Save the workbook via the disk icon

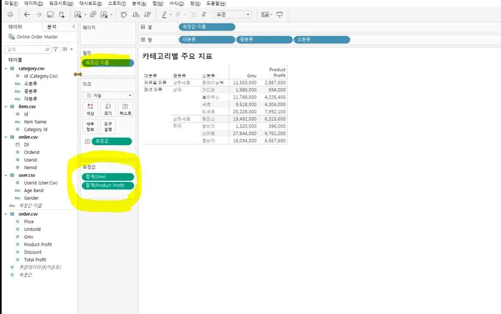point(50,14)
